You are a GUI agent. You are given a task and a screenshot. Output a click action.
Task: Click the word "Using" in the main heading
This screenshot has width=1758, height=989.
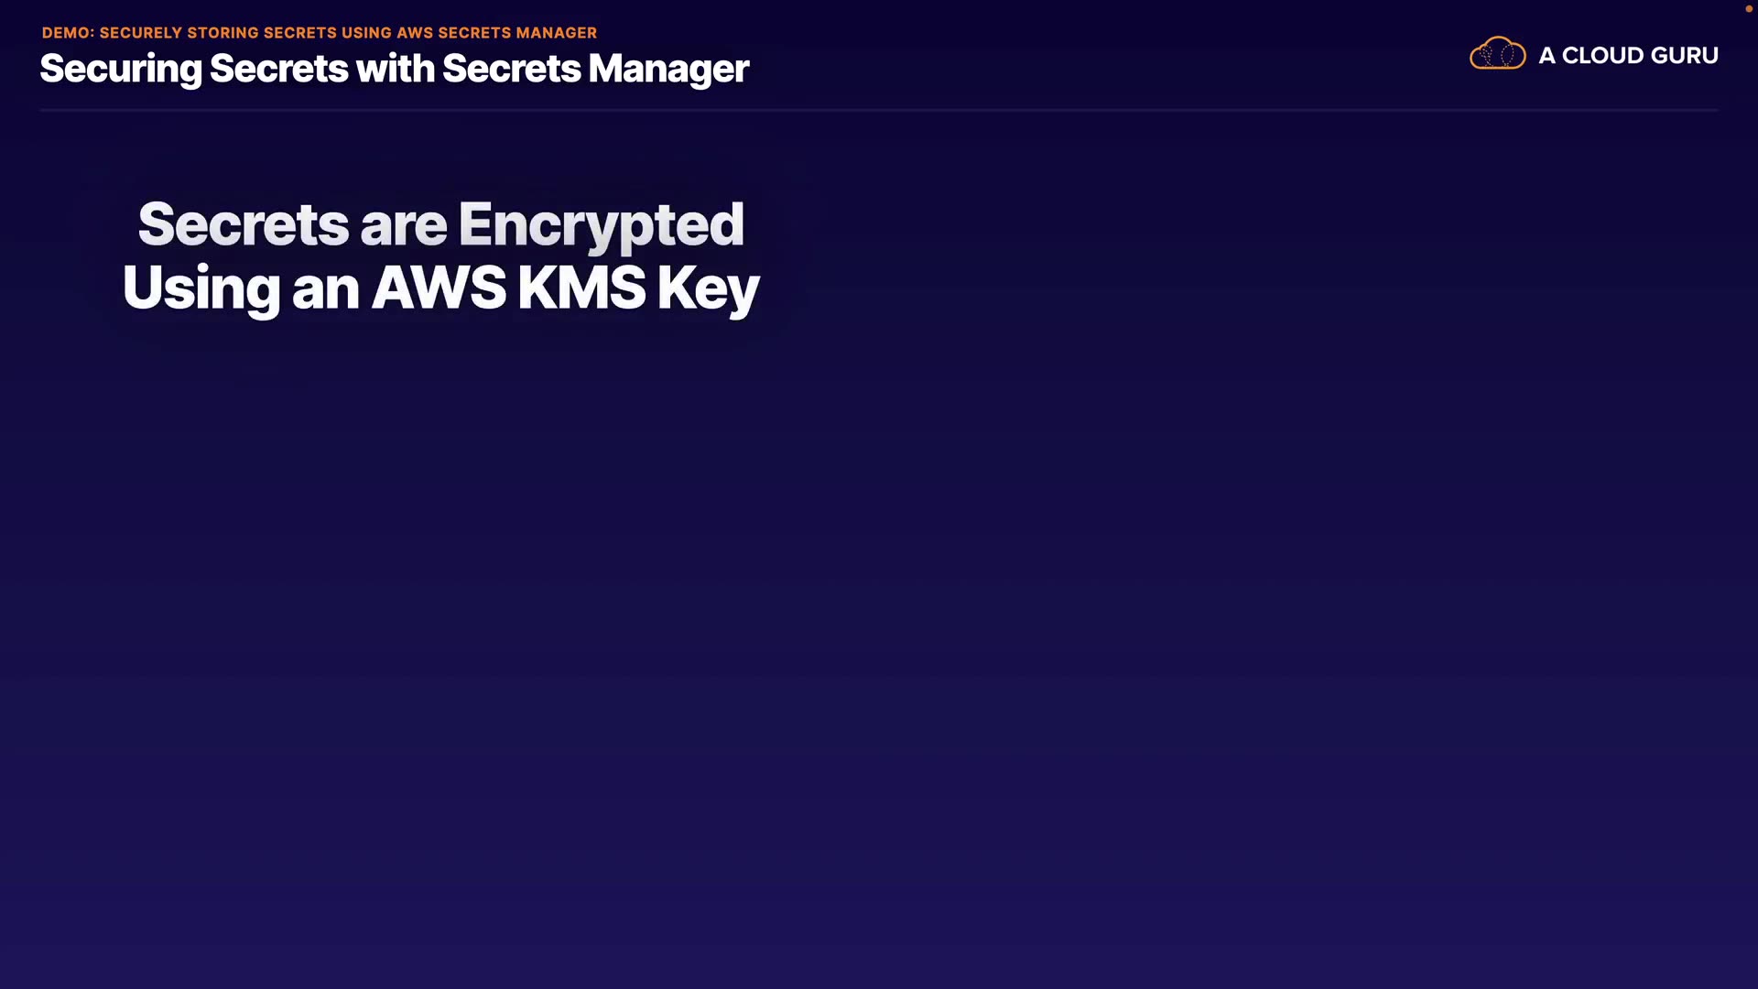coord(201,289)
